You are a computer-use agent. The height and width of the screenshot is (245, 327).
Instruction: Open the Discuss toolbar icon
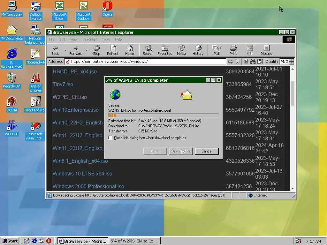point(266,50)
